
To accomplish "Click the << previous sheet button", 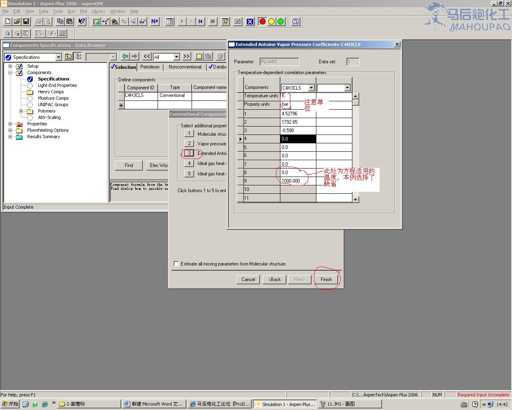I will (147, 56).
